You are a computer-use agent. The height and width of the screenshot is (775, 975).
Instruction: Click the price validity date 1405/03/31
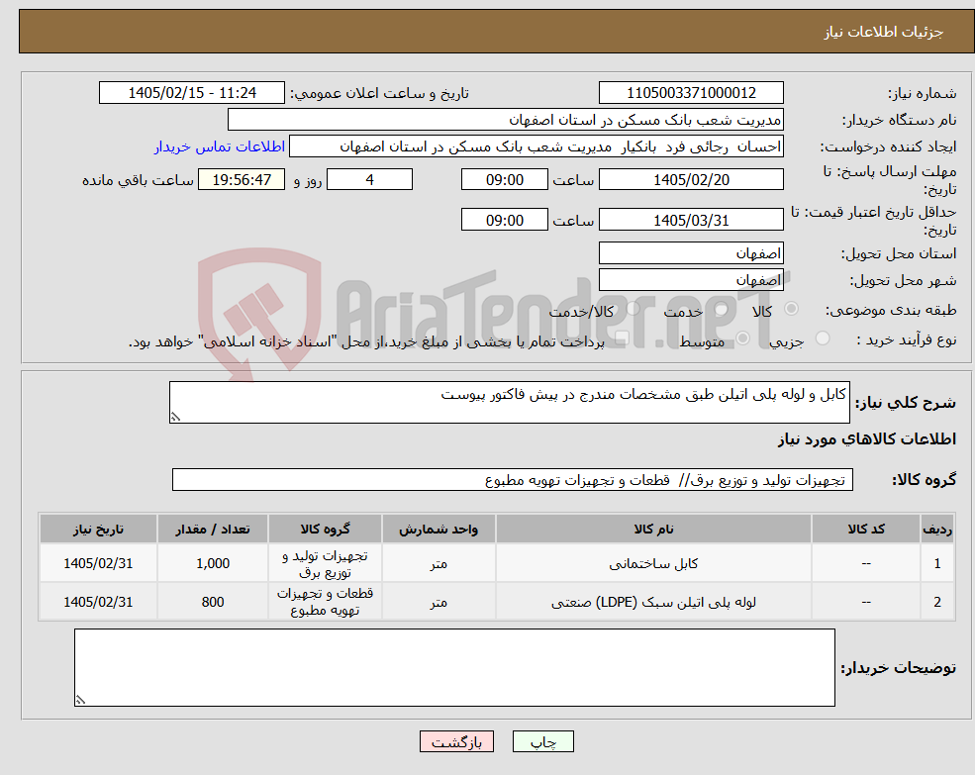pyautogui.click(x=691, y=220)
